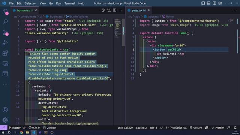240x135 pixels.
Task: Click the master branch in status bar
Action: 15,127
